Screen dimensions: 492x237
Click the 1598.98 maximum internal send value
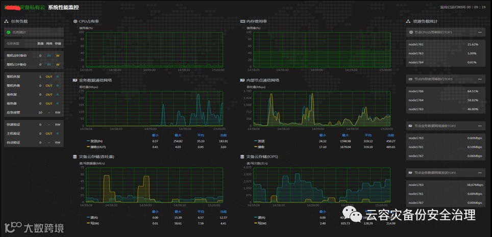(346, 141)
